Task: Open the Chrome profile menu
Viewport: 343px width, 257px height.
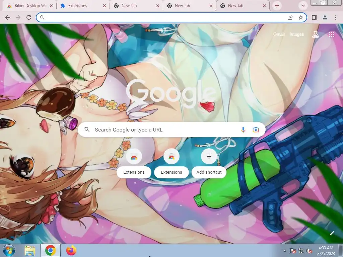Action: tap(325, 17)
